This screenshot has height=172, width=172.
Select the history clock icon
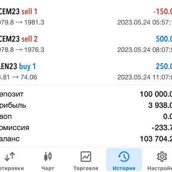click(x=124, y=157)
